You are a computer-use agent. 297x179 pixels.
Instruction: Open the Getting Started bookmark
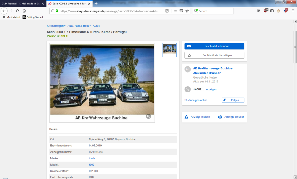click(x=33, y=17)
